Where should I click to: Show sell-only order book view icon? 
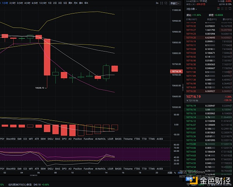[x=226, y=9]
